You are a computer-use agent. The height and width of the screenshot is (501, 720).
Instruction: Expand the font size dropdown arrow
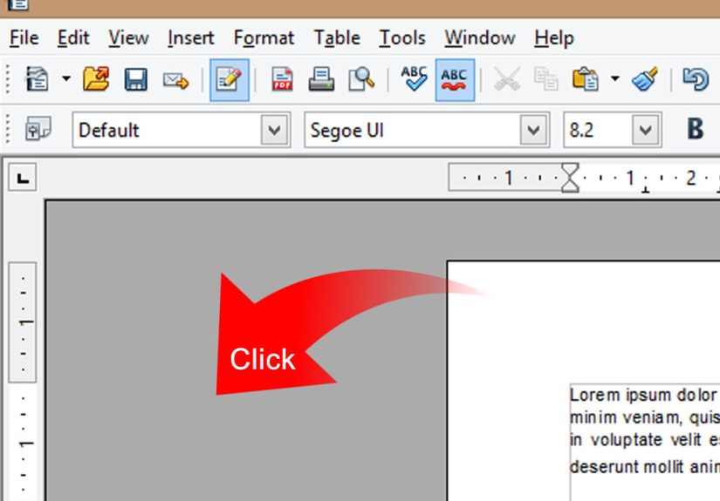tap(646, 130)
